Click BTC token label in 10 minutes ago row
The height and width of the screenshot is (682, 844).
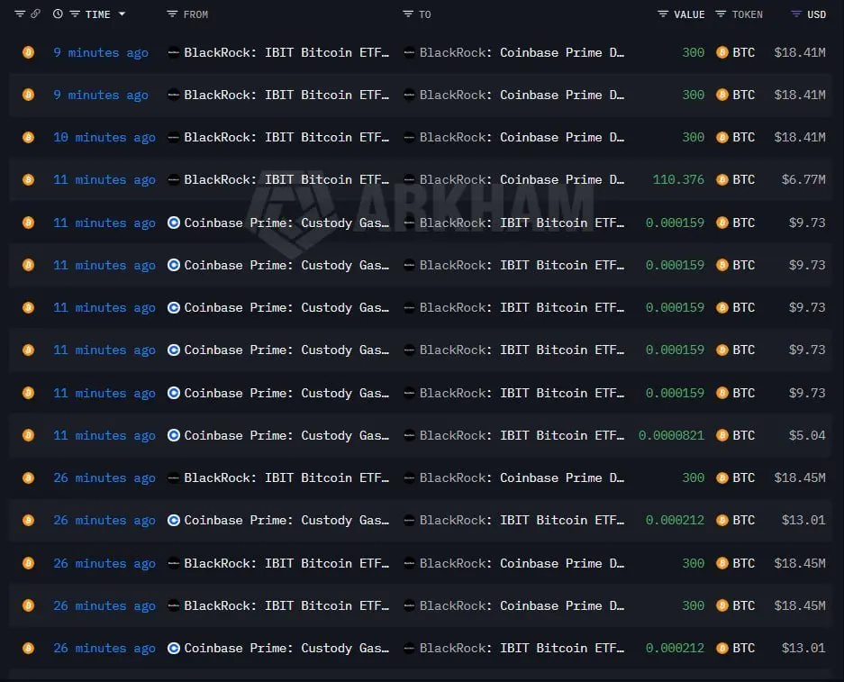(744, 137)
